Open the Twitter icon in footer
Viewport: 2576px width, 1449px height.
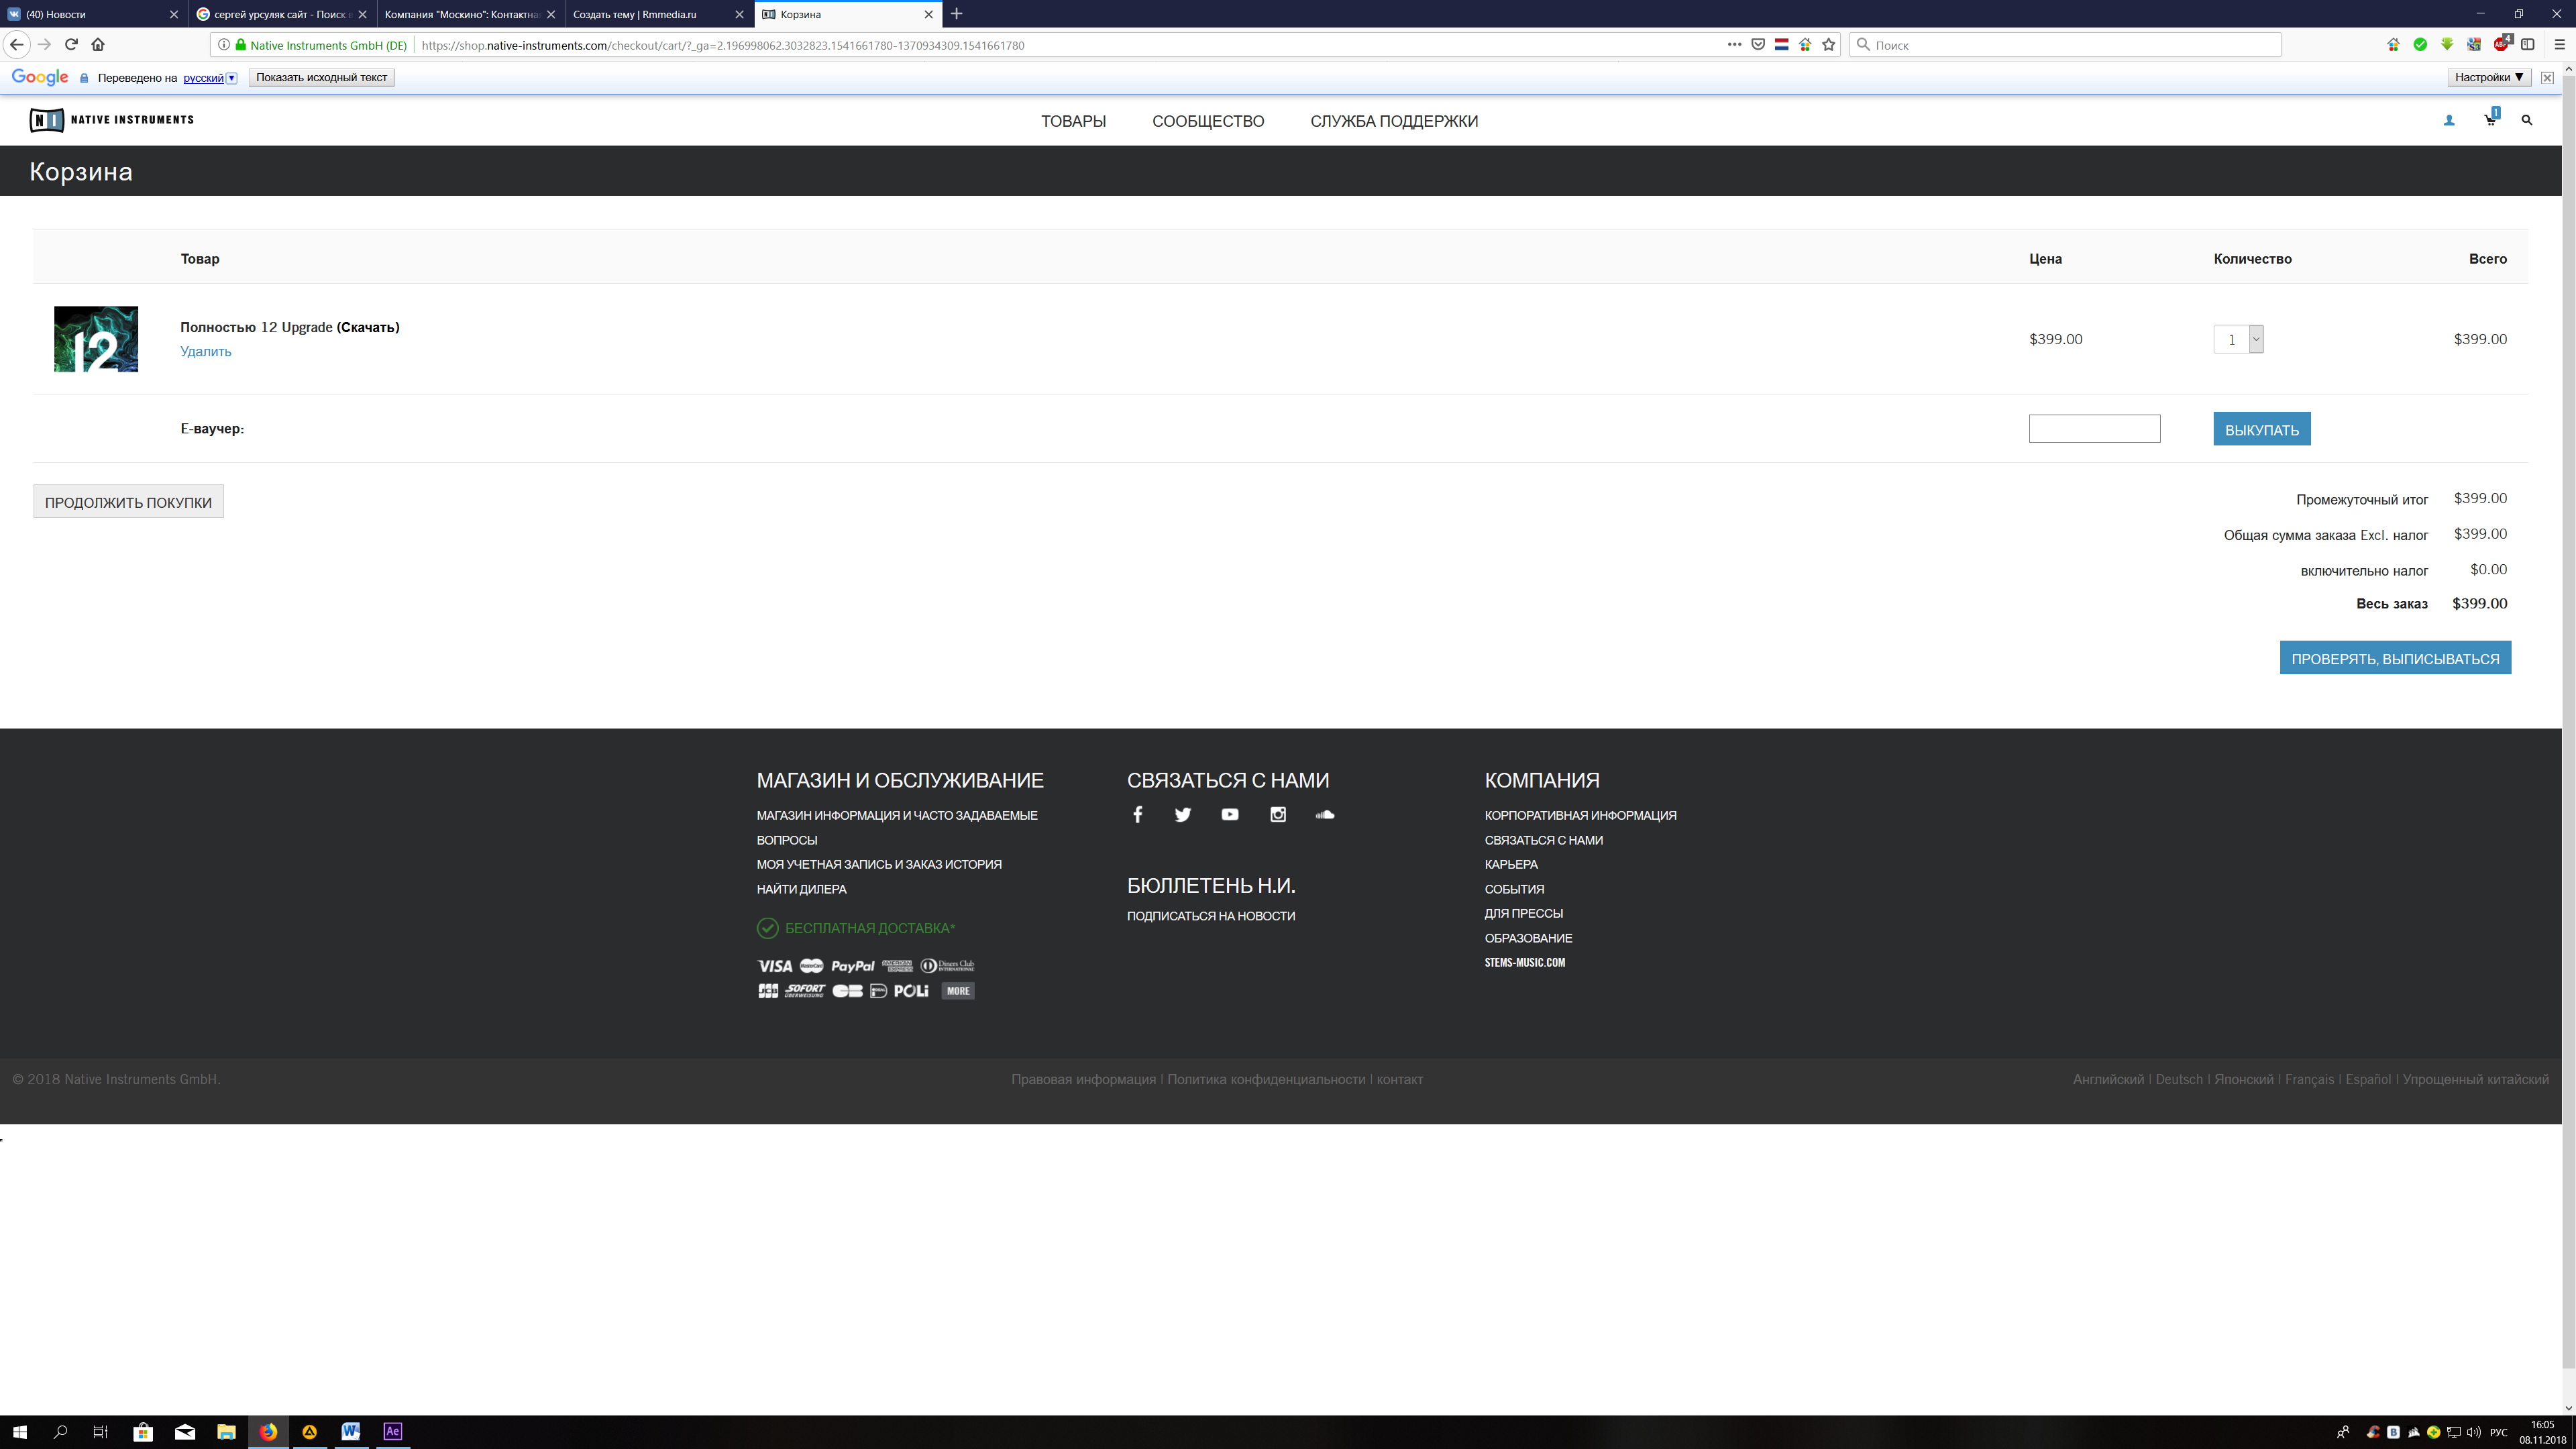click(1183, 814)
